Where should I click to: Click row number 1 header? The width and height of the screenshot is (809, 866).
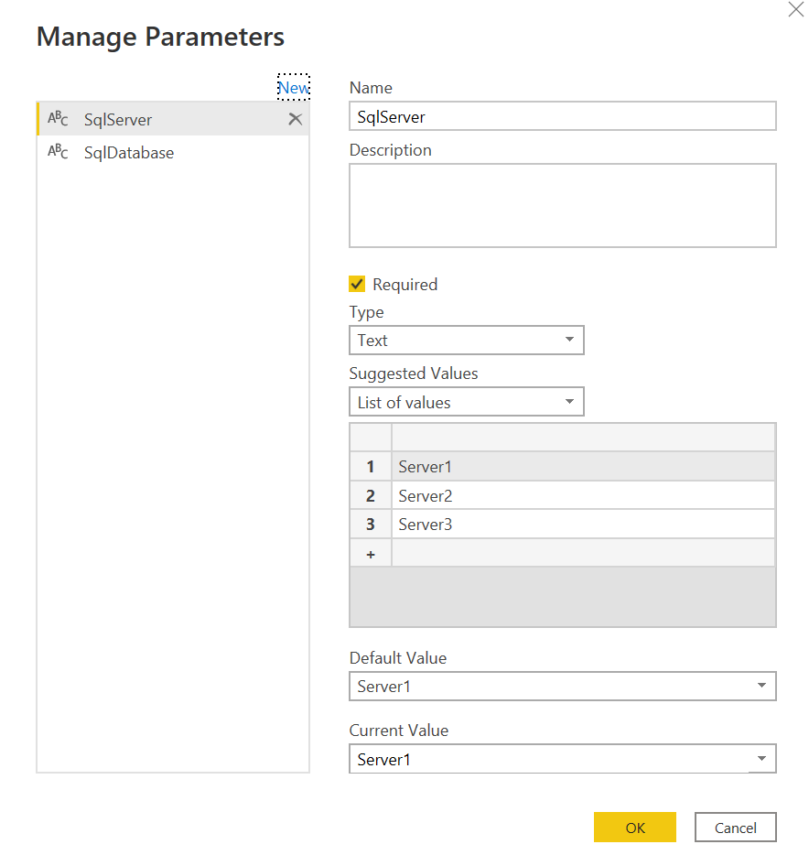coord(371,467)
